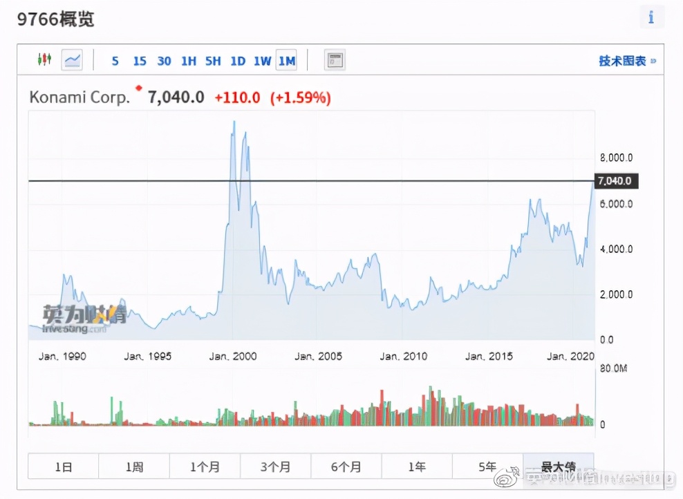Switch range to 5年
This screenshot has height=499, width=683.
[487, 467]
